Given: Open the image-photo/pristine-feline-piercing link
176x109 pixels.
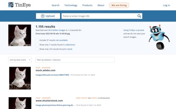Looking at the screenshot, I should (55, 105).
